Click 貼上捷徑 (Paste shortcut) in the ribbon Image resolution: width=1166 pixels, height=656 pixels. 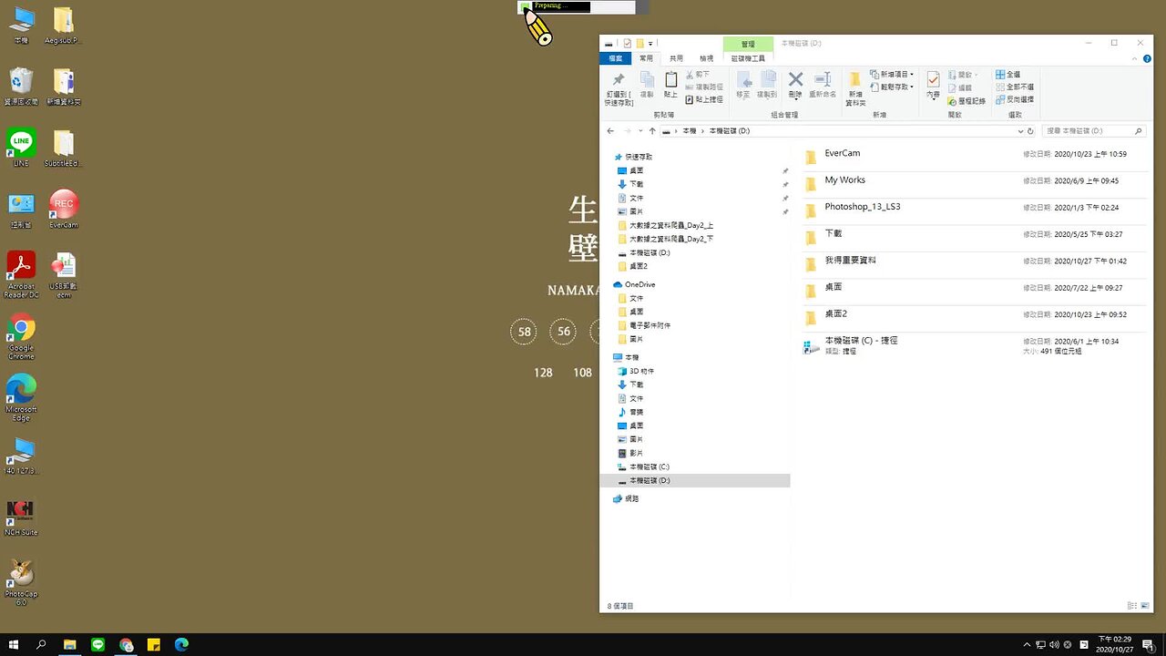(x=704, y=99)
